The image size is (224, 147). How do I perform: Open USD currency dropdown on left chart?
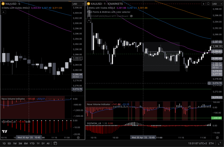click(78, 4)
